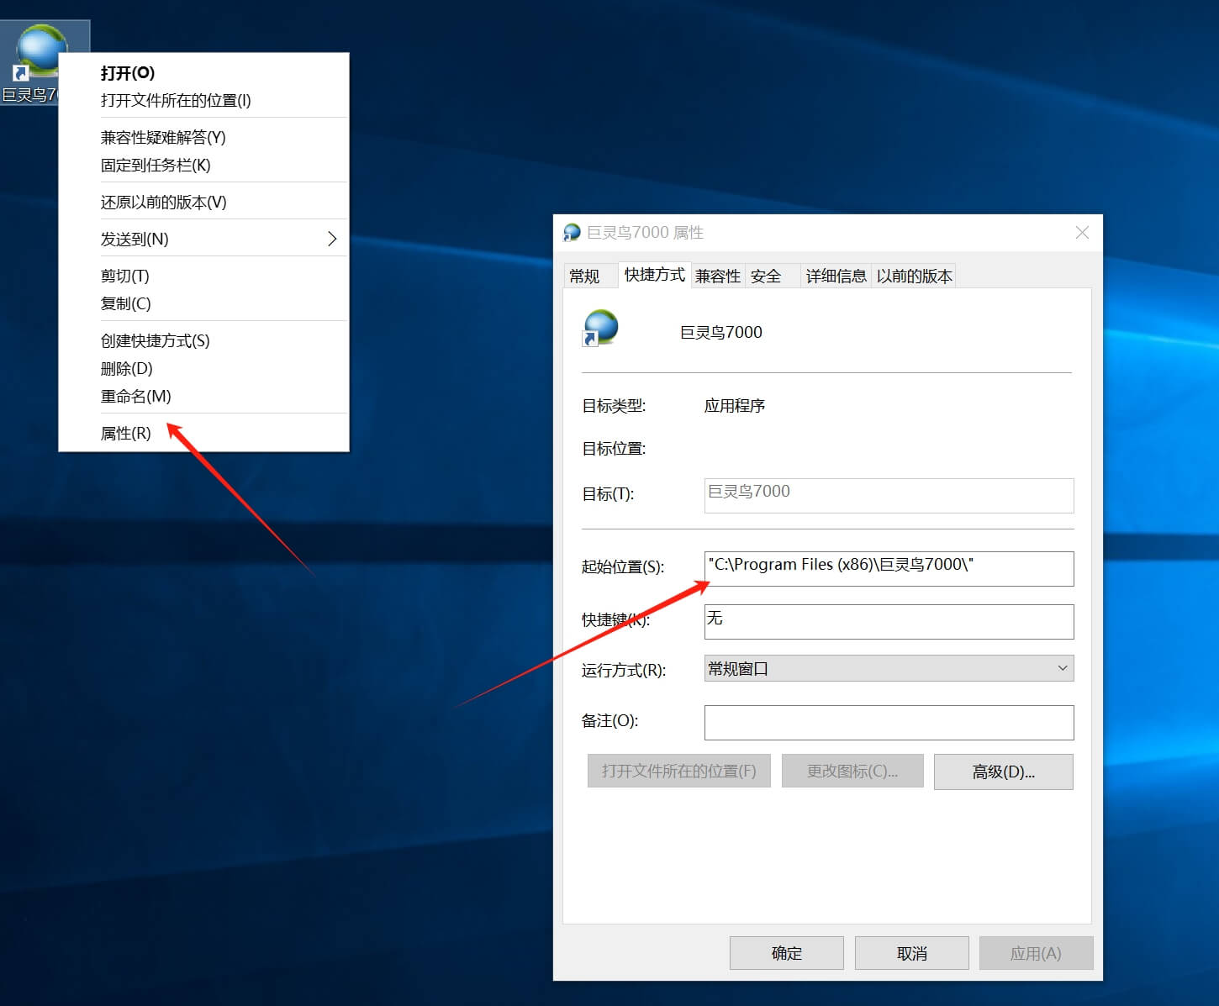Click the globe icon in properties title bar
Viewport: 1219px width, 1006px height.
(572, 233)
